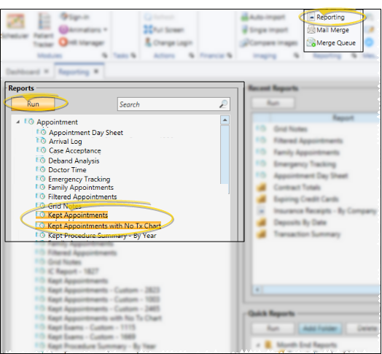Open the Merge Queue icon
This screenshot has width=382, height=354.
coord(311,42)
